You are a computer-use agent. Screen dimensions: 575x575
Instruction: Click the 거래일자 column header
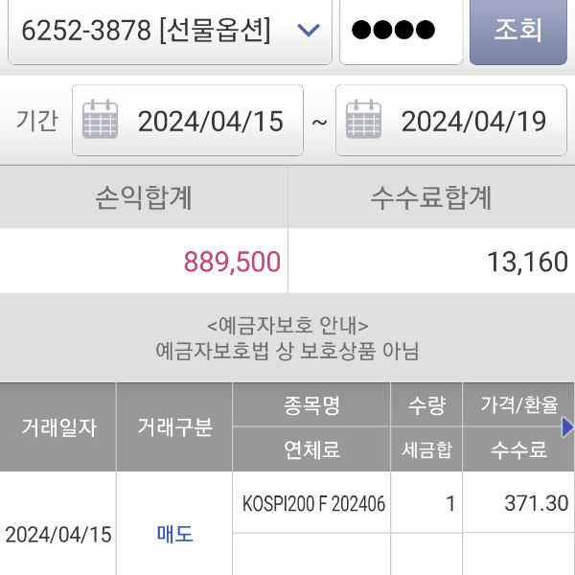pyautogui.click(x=58, y=427)
